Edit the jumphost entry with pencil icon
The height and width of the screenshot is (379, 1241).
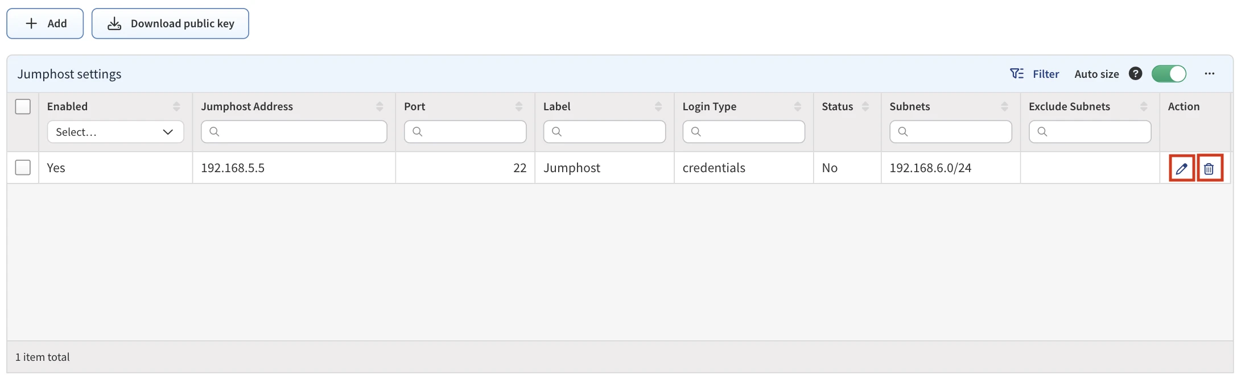point(1181,168)
